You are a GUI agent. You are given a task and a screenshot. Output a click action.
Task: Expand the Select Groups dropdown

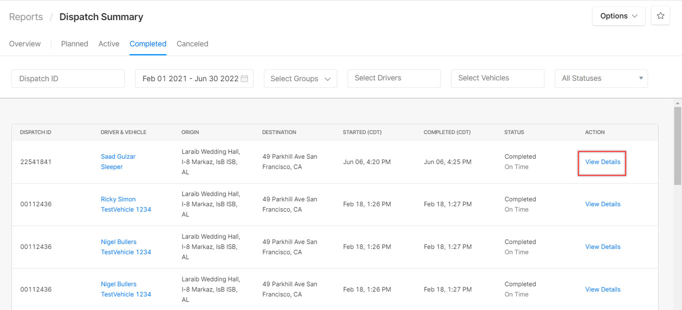pos(301,79)
